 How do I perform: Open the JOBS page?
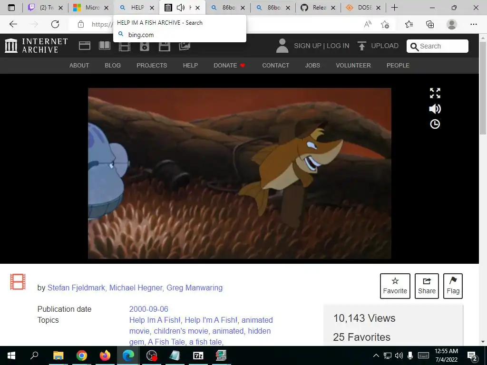pyautogui.click(x=312, y=66)
